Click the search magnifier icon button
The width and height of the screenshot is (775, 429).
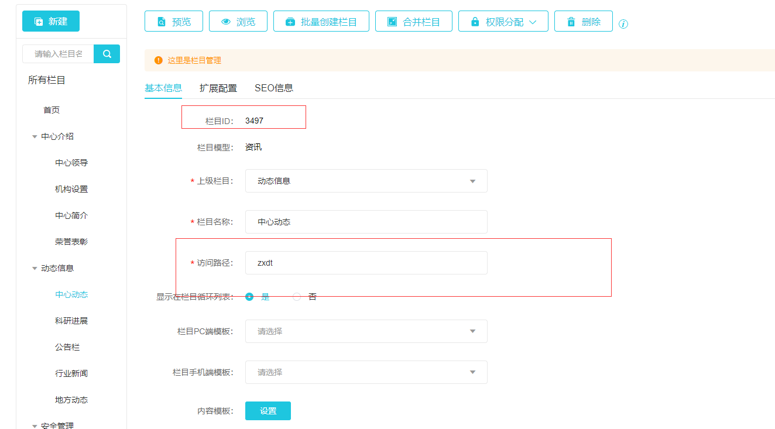(107, 54)
